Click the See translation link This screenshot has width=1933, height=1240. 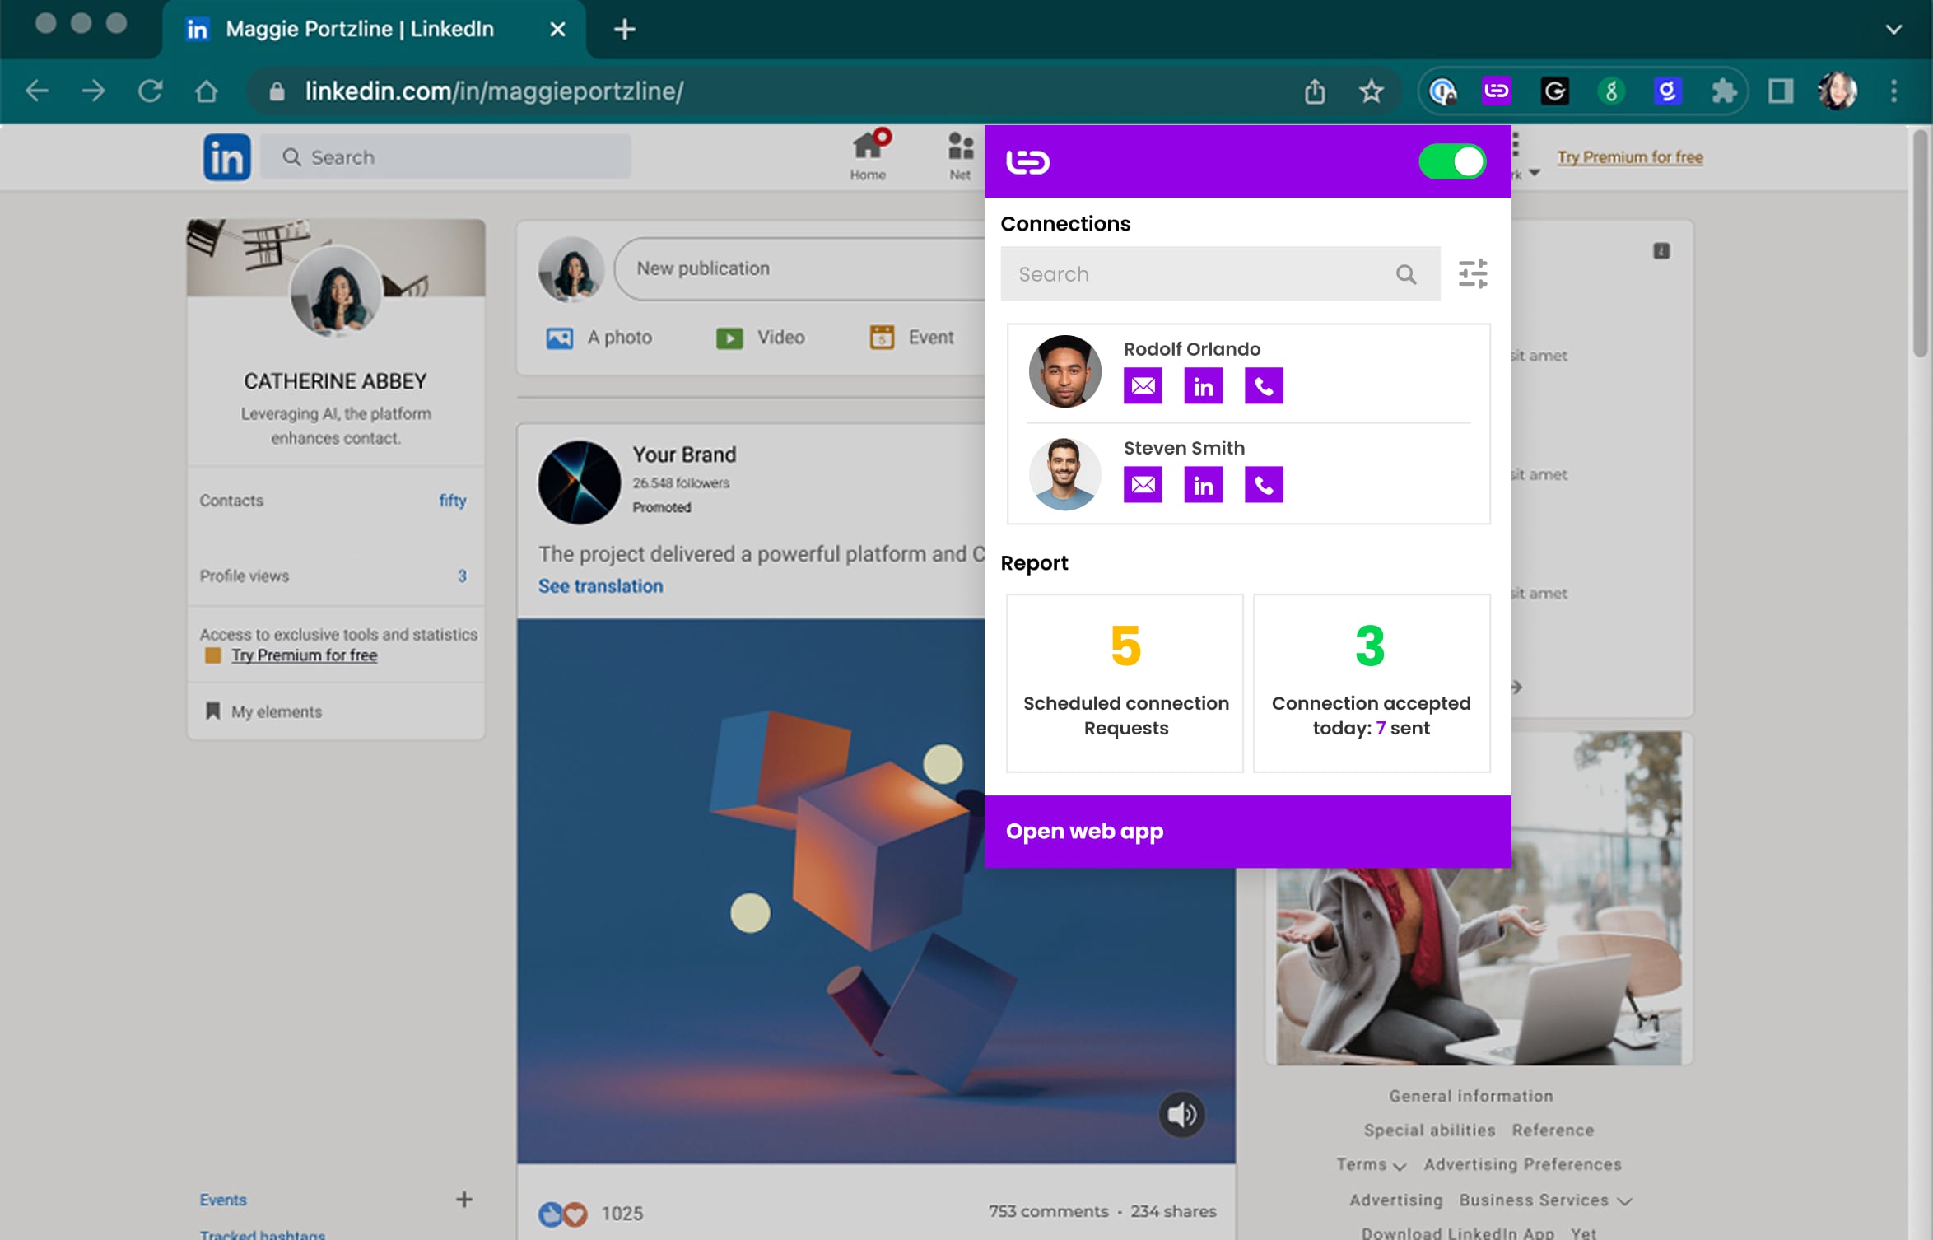pyautogui.click(x=600, y=586)
